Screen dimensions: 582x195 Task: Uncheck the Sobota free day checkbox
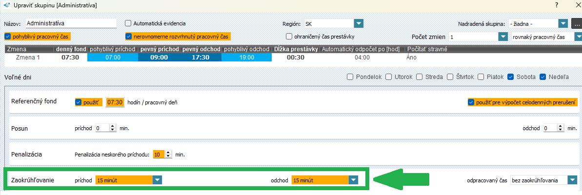510,77
